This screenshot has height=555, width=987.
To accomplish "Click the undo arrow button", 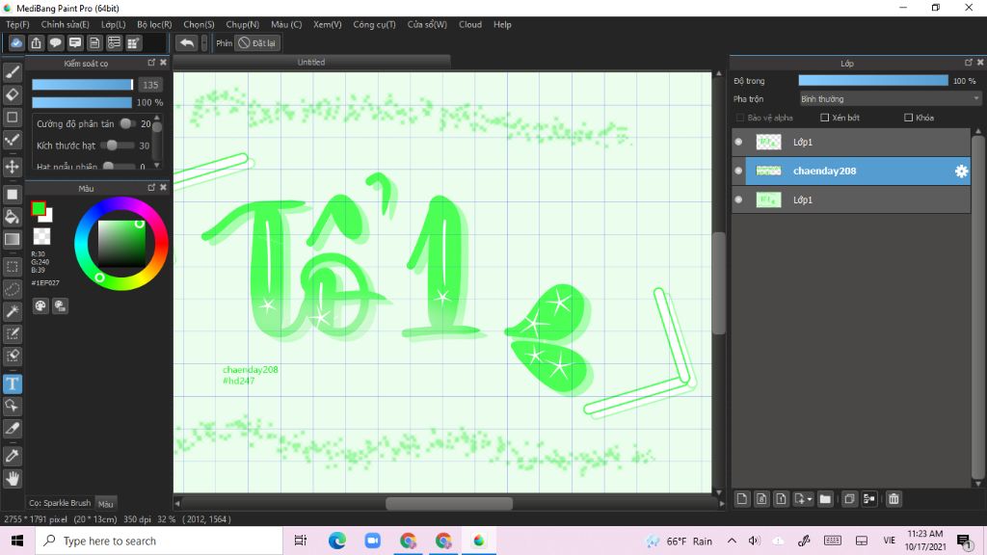I will coord(187,42).
